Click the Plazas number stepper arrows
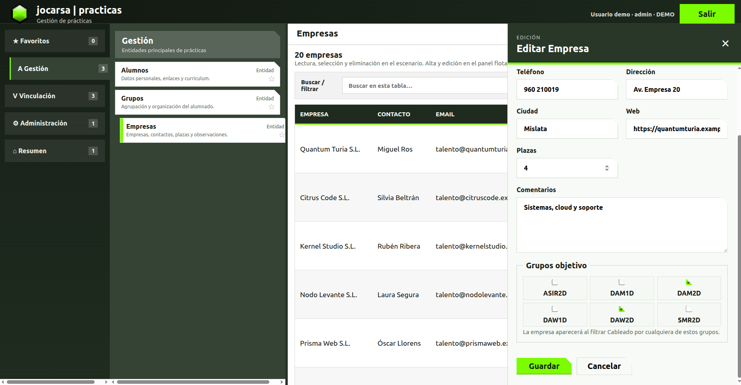This screenshot has width=741, height=385. [607, 168]
